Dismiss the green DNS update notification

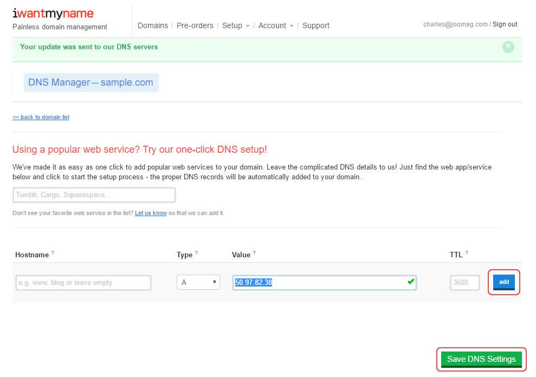(x=508, y=47)
